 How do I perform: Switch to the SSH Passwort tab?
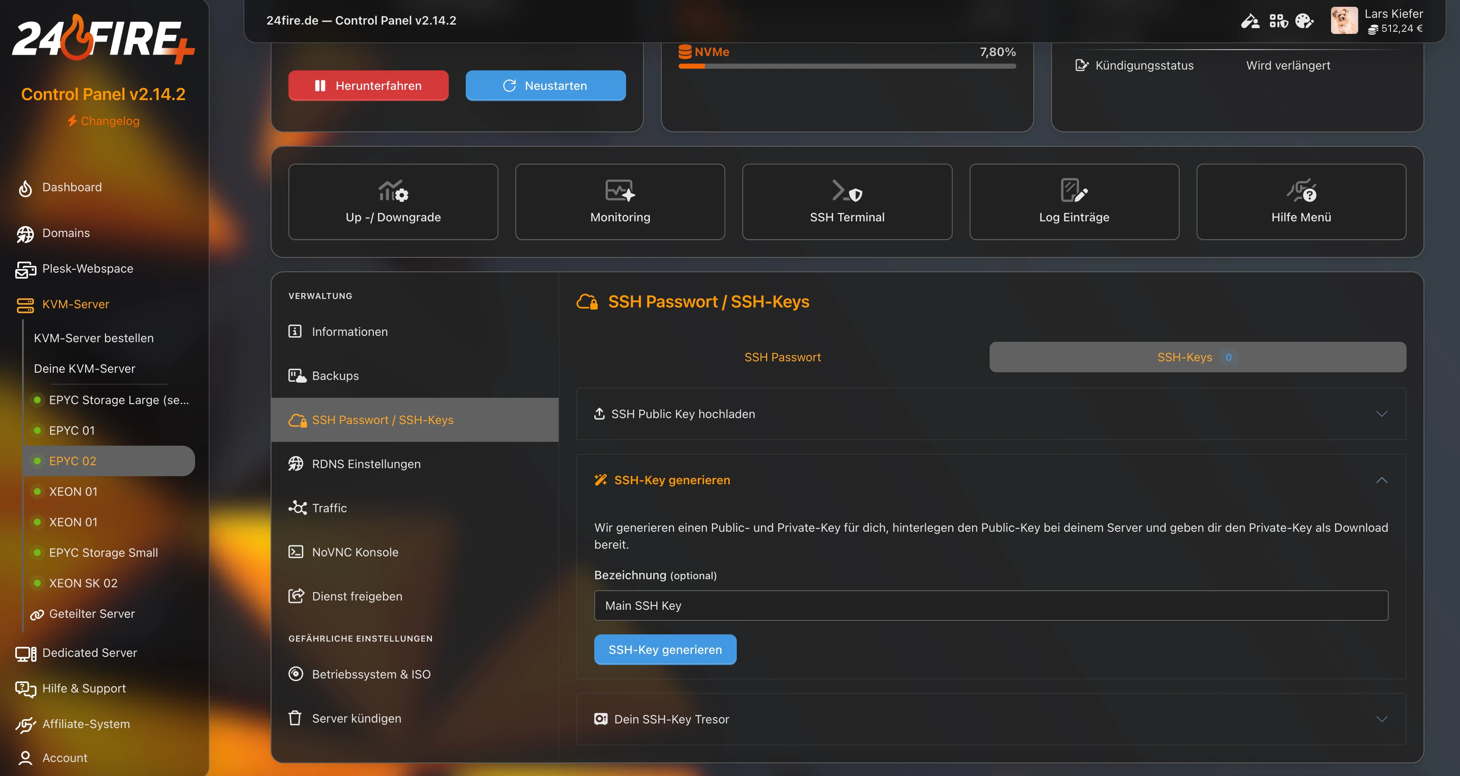pos(782,357)
